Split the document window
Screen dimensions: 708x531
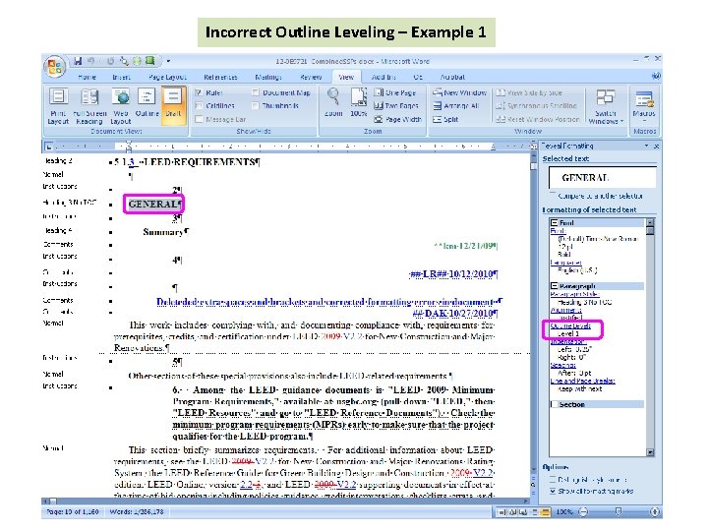point(445,119)
